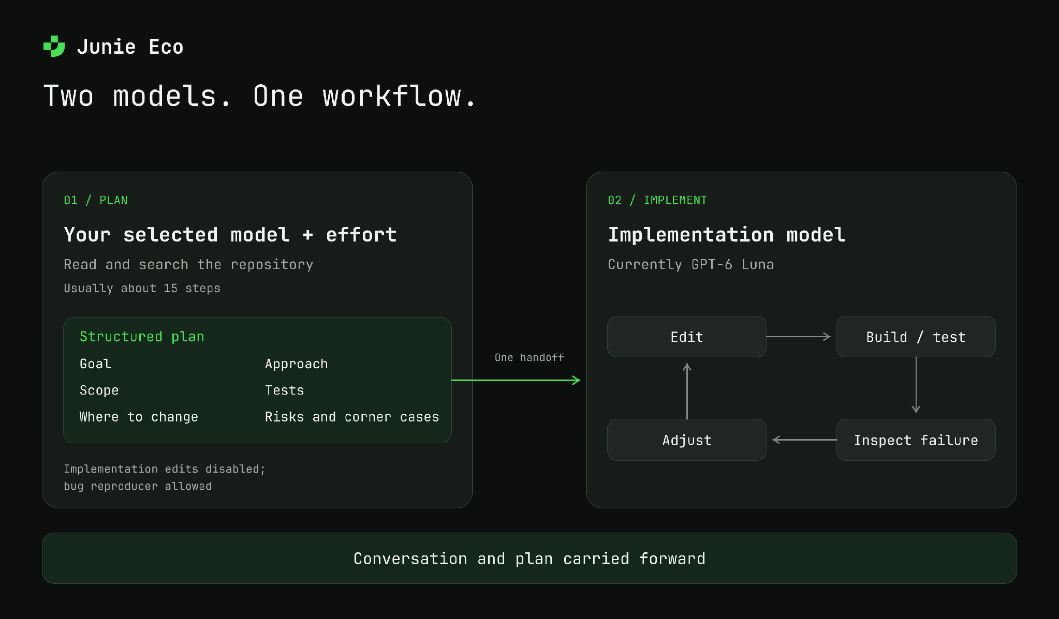Click "Currently GPT-6 Luna" text
Viewport: 1059px width, 619px height.
coord(691,264)
